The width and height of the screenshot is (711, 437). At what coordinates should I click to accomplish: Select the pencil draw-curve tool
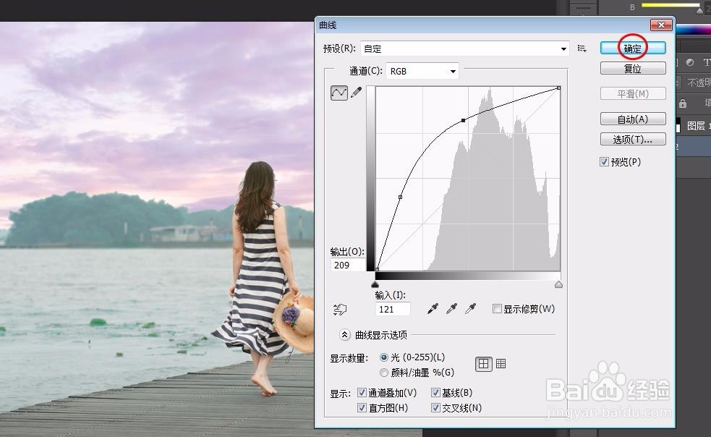(357, 92)
